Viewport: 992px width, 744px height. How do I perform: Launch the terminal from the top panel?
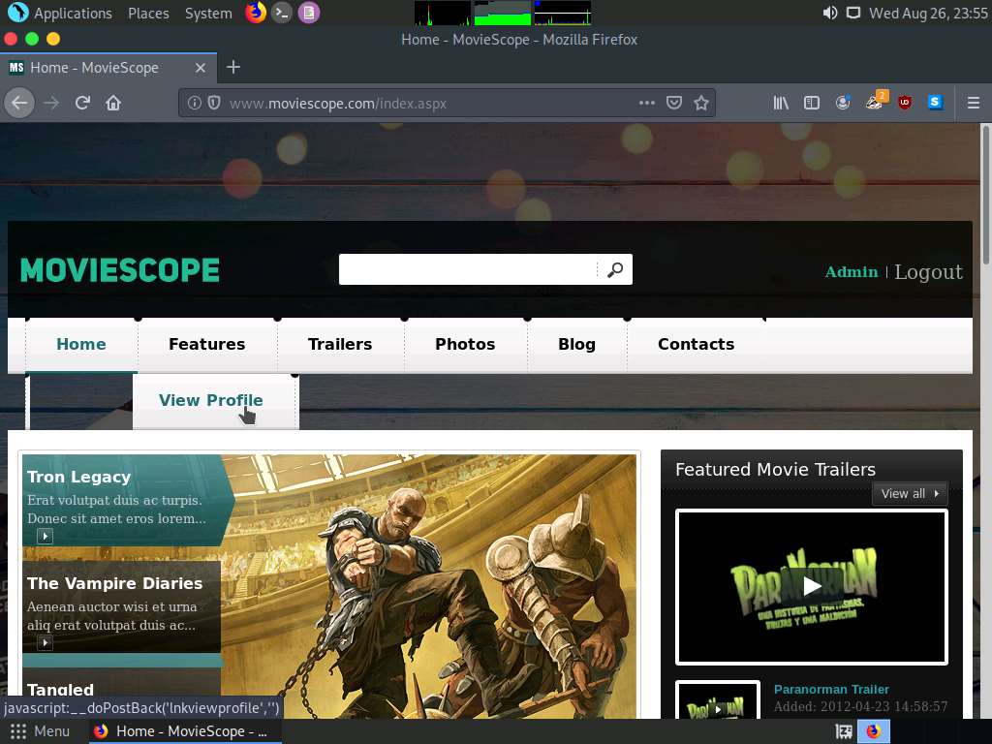click(x=282, y=14)
